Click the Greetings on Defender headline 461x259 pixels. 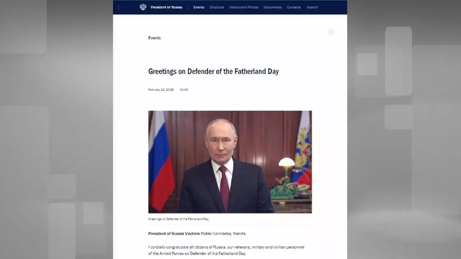point(213,72)
